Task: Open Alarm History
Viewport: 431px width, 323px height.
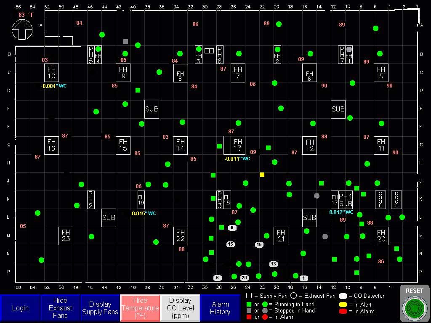Action: [x=220, y=308]
